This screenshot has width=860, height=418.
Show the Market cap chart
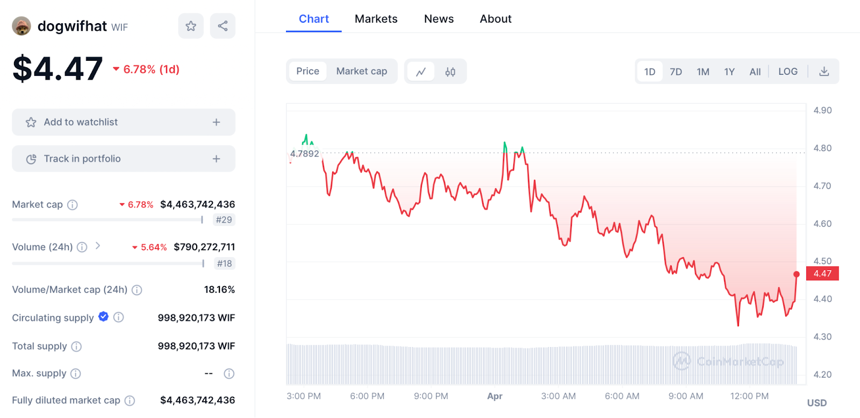(x=362, y=71)
